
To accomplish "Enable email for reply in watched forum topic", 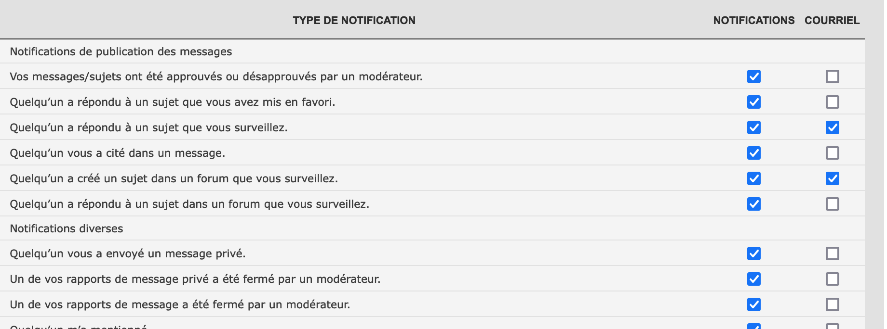I will 833,204.
